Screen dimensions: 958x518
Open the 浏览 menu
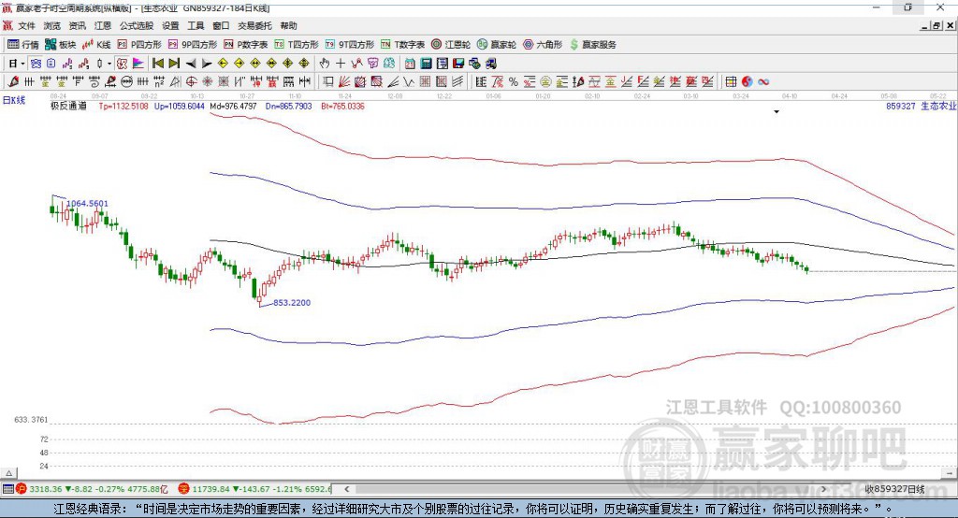click(52, 25)
